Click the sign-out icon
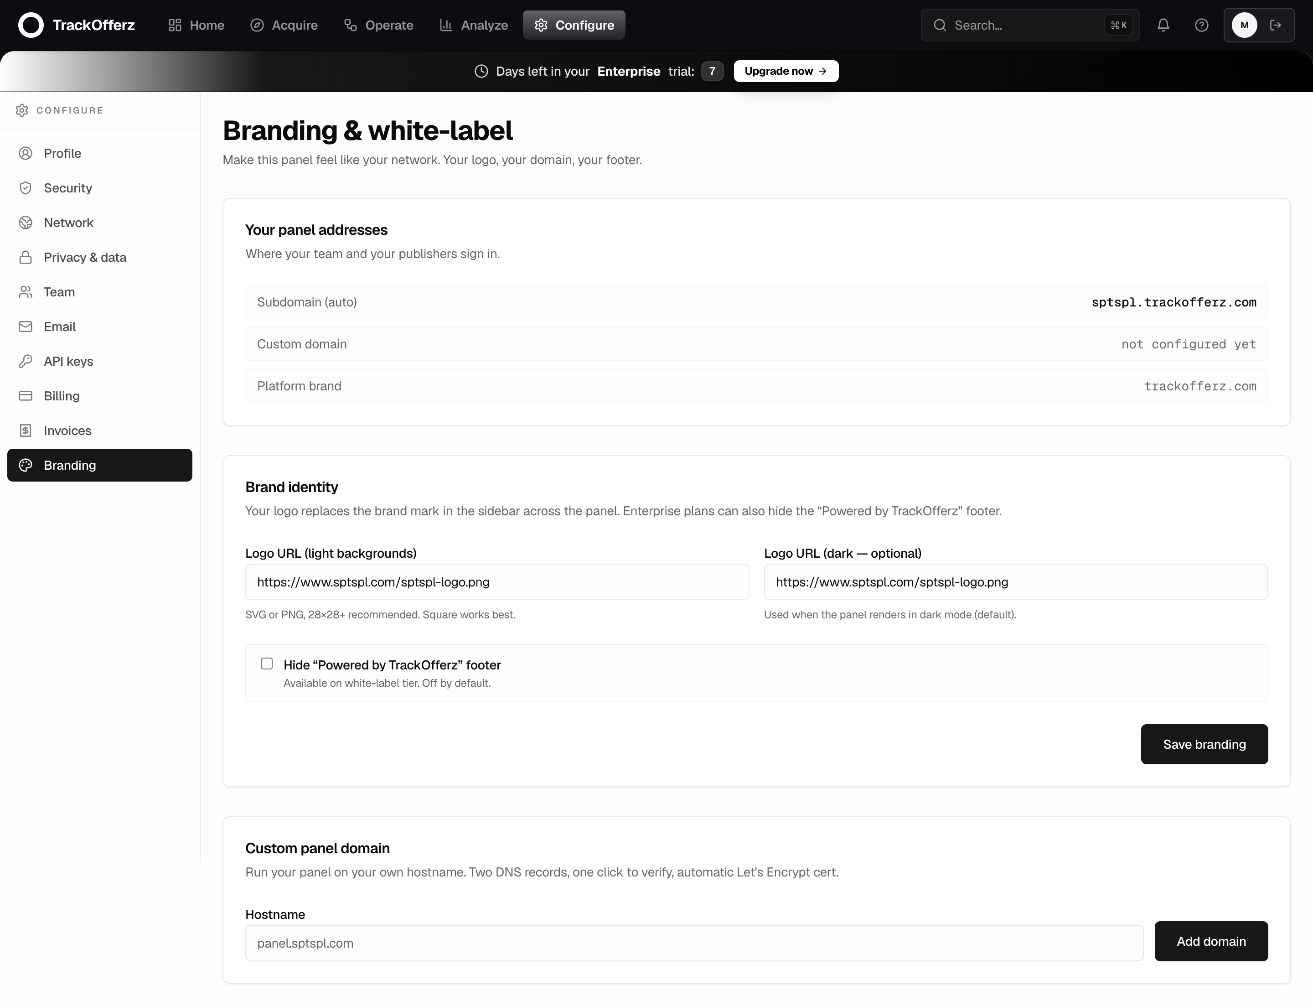Viewport: 1313px width, 1006px height. pos(1276,25)
